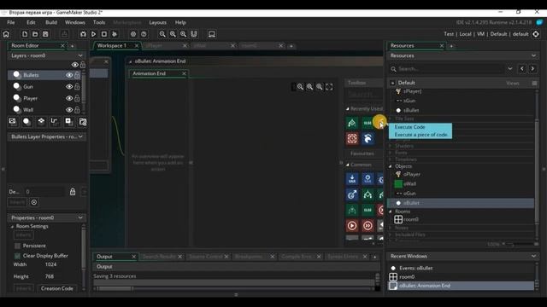Hide the Player layer eye icon
This screenshot has width=547, height=307.
(x=69, y=98)
